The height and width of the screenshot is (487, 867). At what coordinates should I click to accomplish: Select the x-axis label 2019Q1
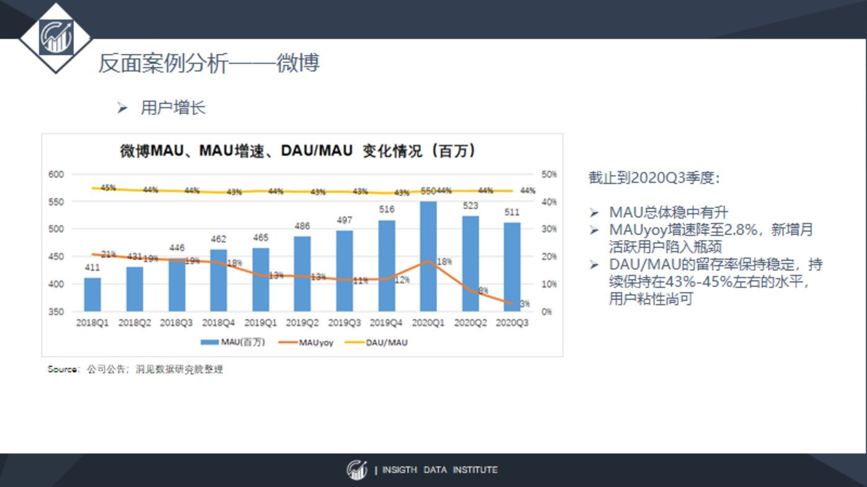pyautogui.click(x=261, y=323)
